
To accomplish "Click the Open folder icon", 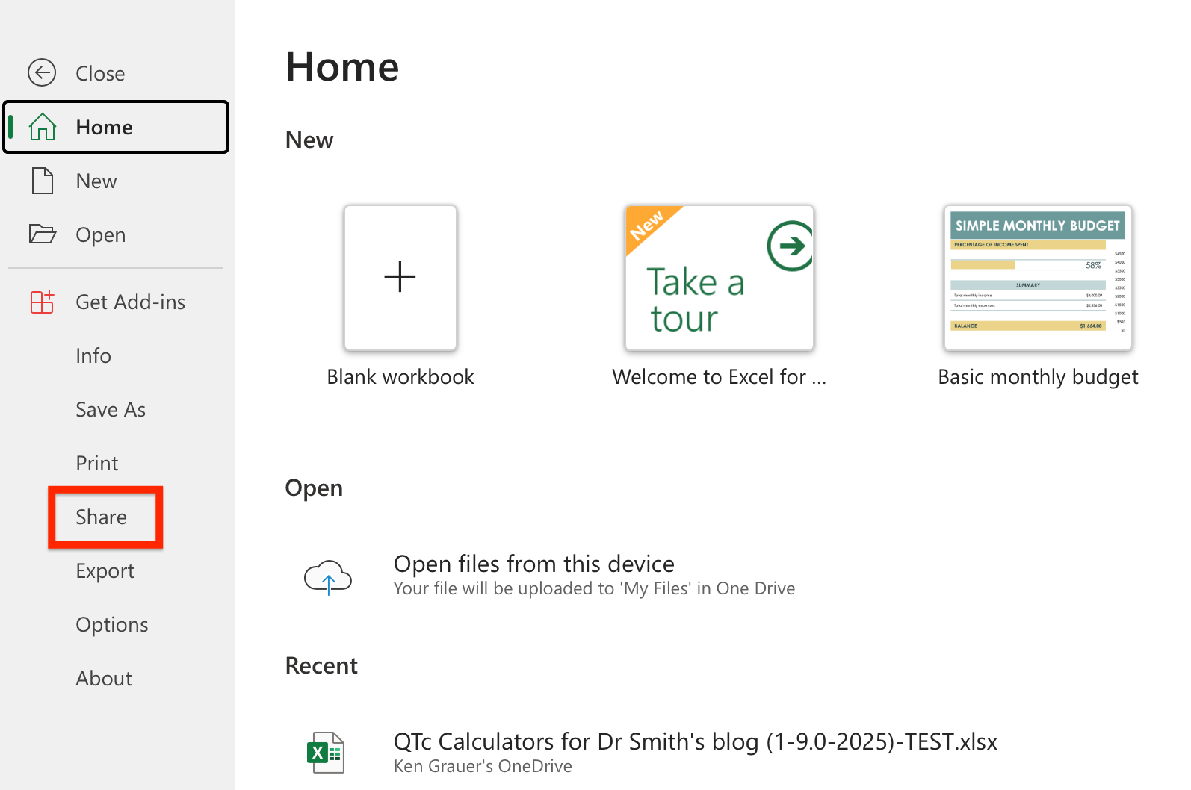I will (43, 234).
